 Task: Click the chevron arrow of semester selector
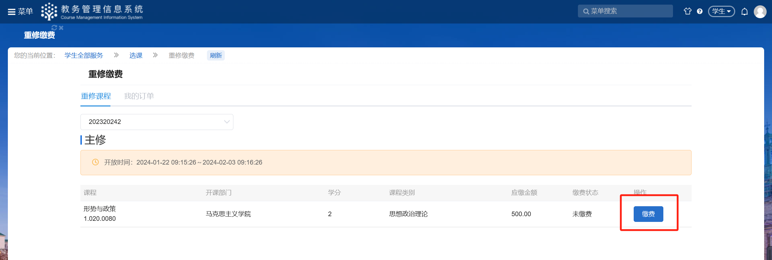[227, 122]
